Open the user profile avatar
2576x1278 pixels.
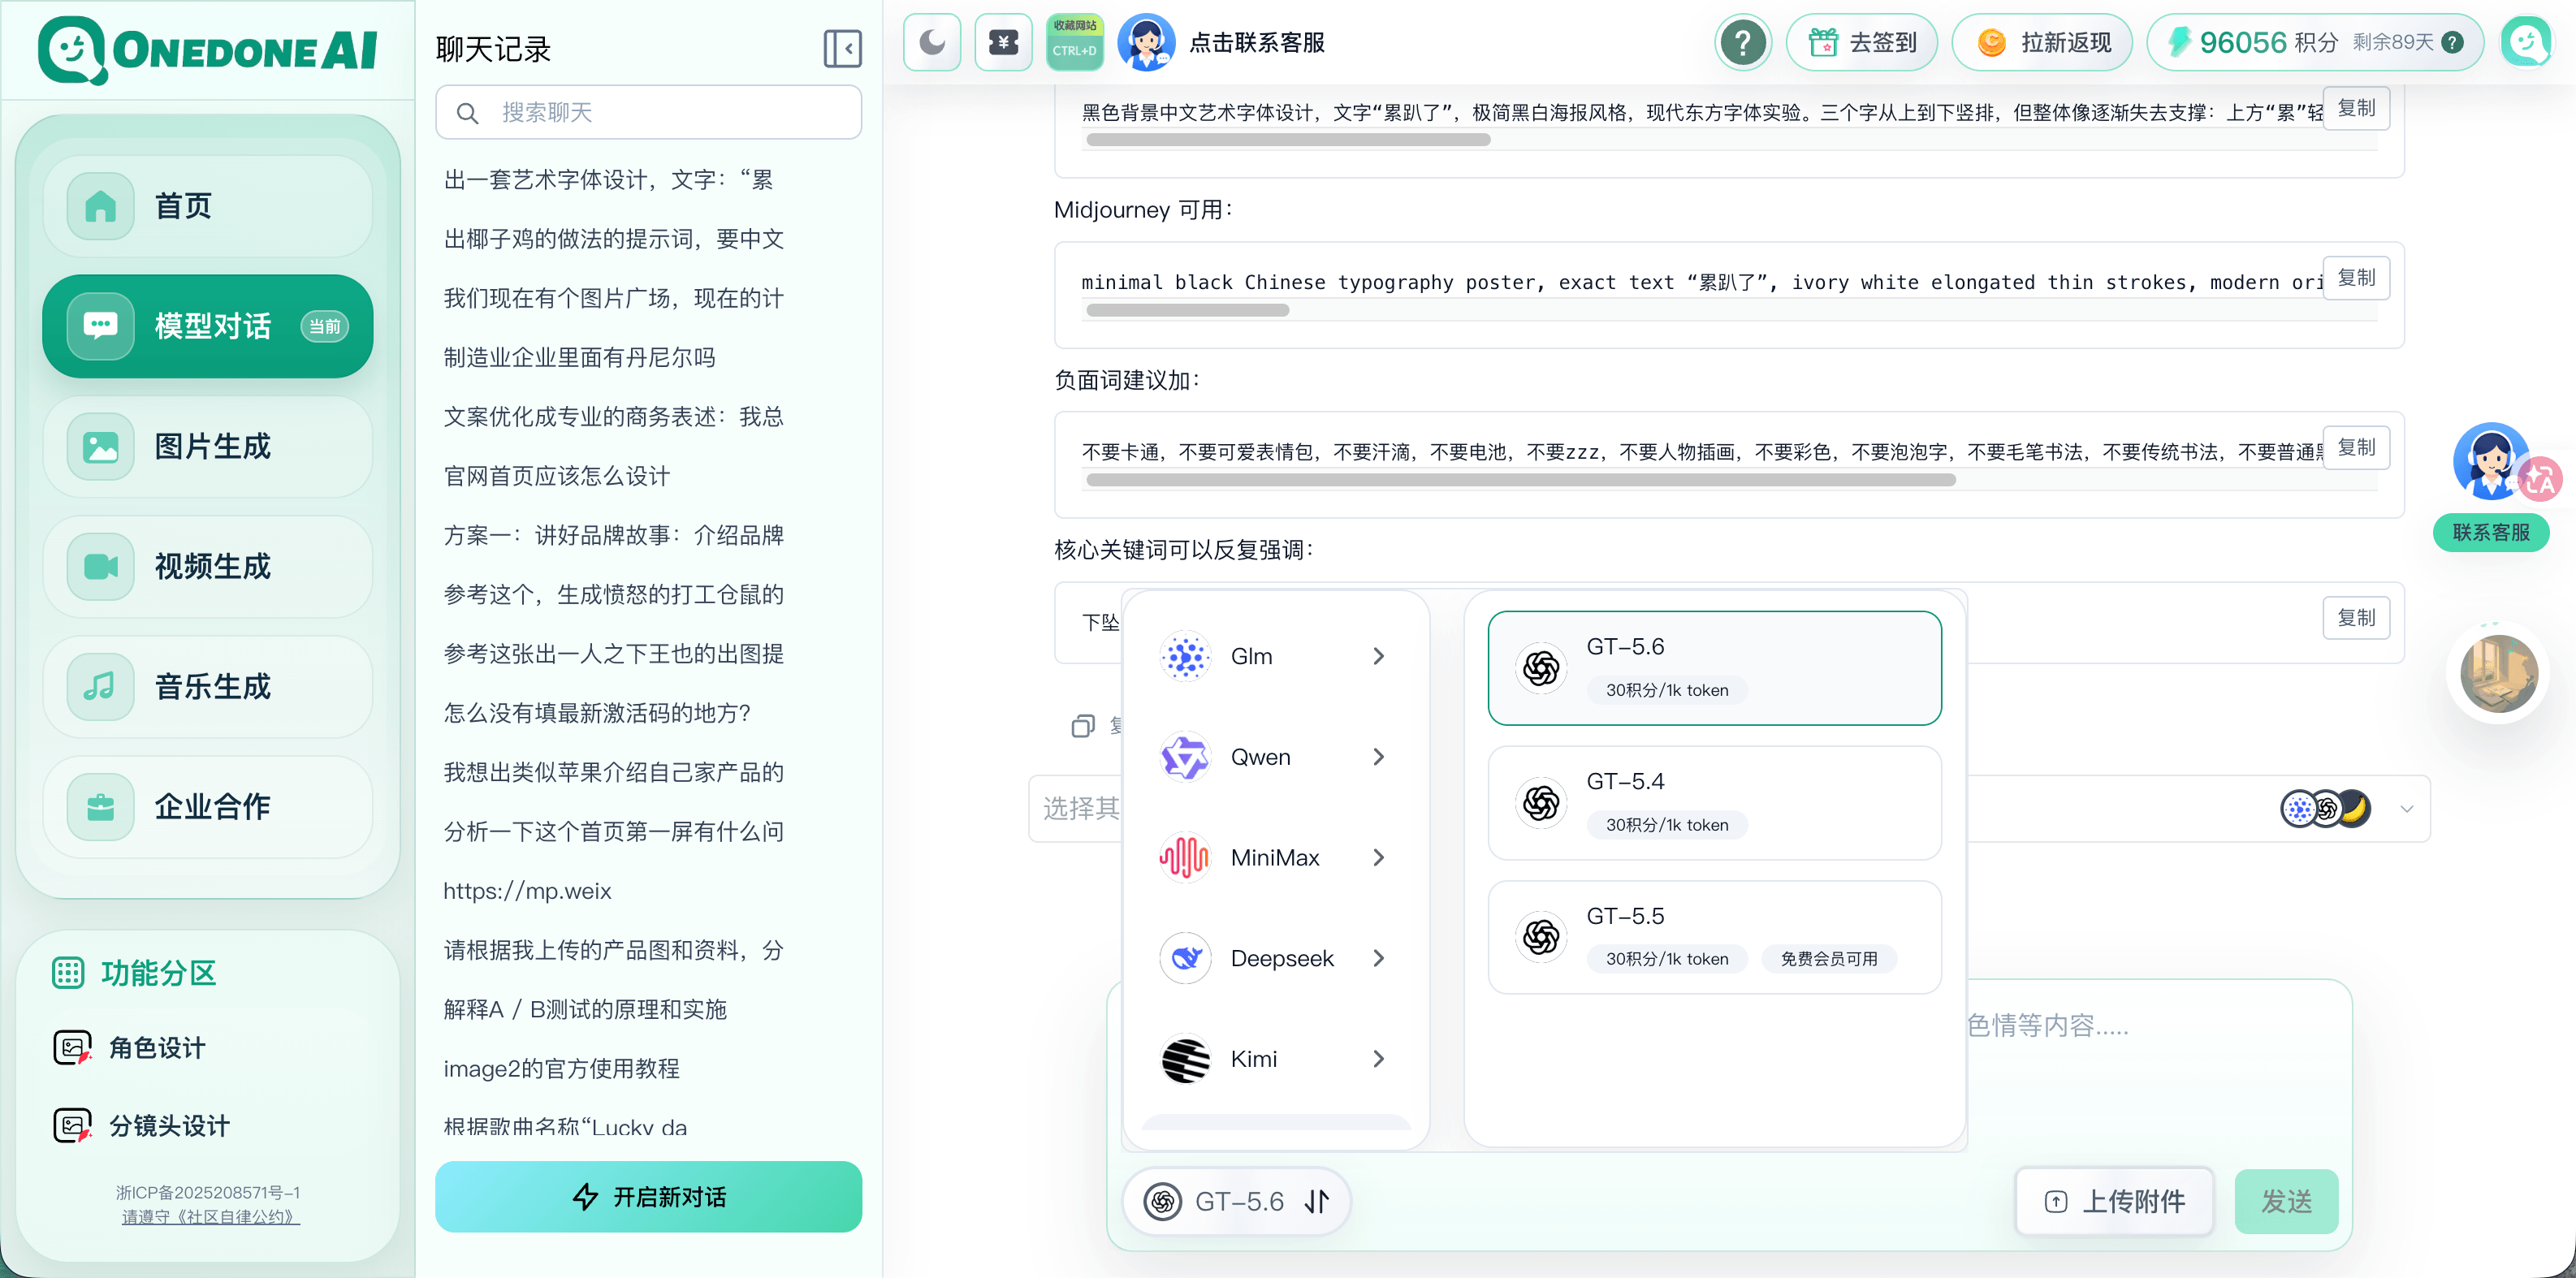pyautogui.click(x=2527, y=42)
